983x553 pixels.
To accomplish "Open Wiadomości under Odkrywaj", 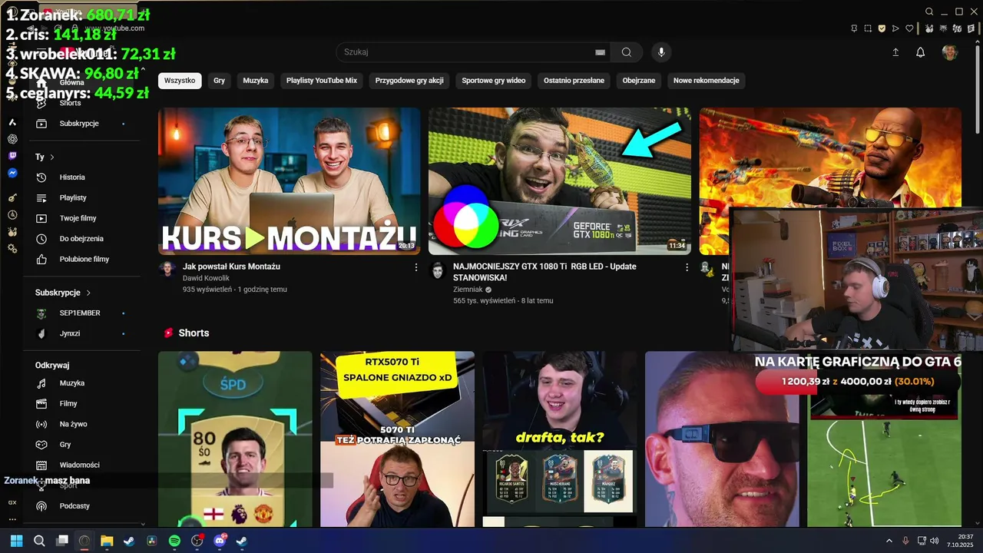I will [81, 465].
